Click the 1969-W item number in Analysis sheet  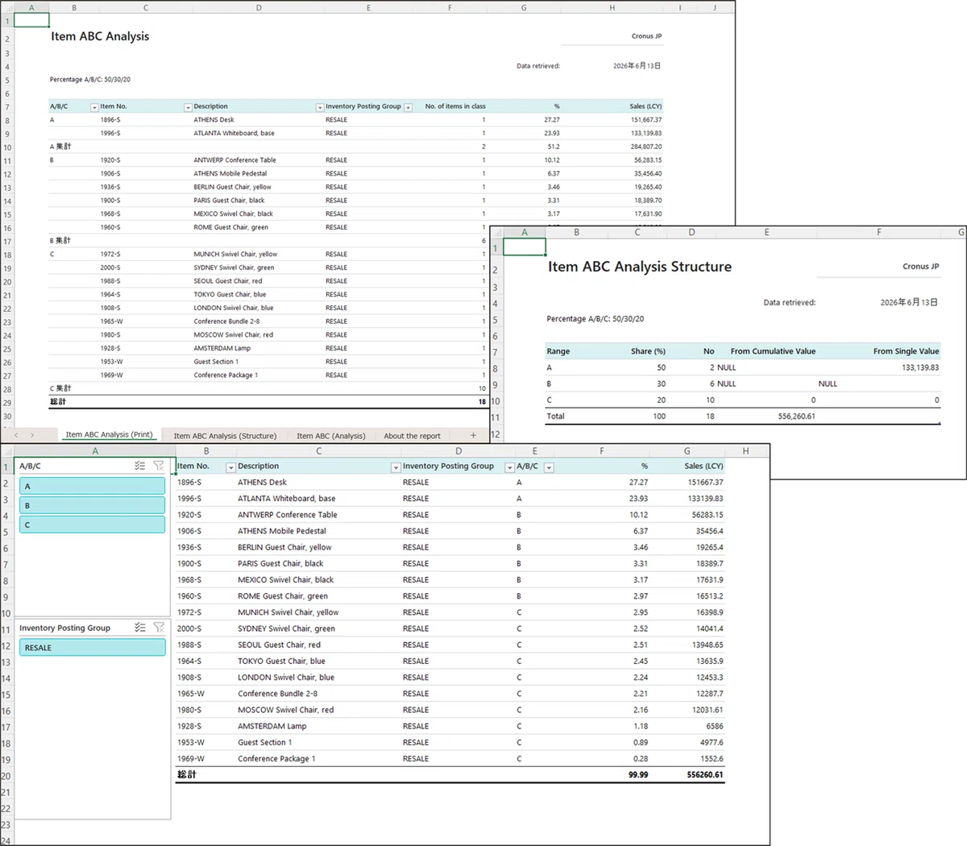tap(191, 759)
